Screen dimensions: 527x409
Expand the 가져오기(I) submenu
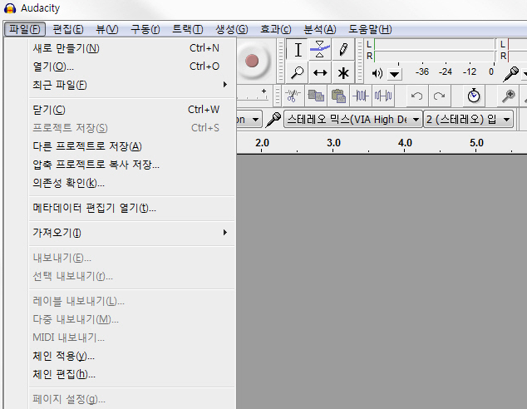click(x=131, y=233)
